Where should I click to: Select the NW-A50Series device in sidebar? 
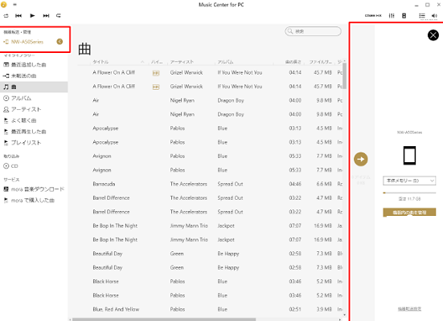(x=27, y=42)
